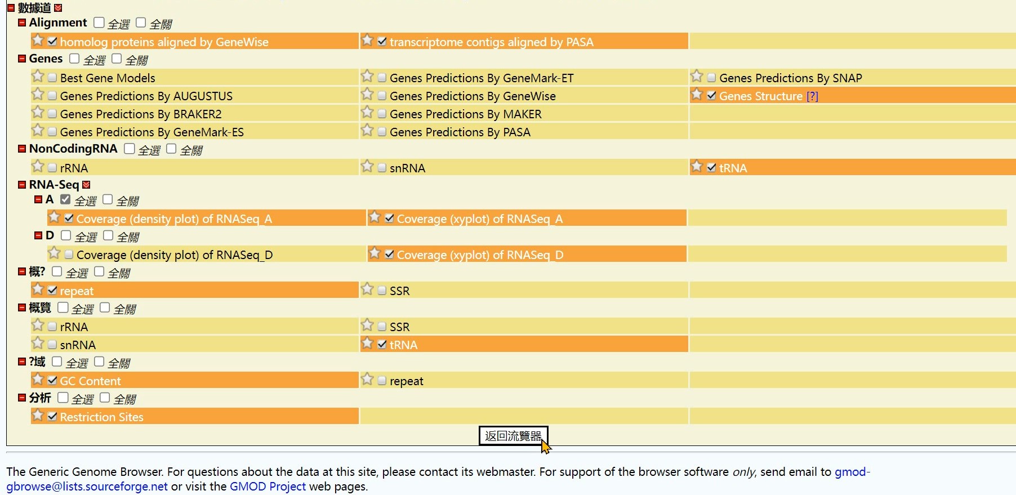Click star beside homolog proteins aligned by GeneWise

[x=38, y=40]
